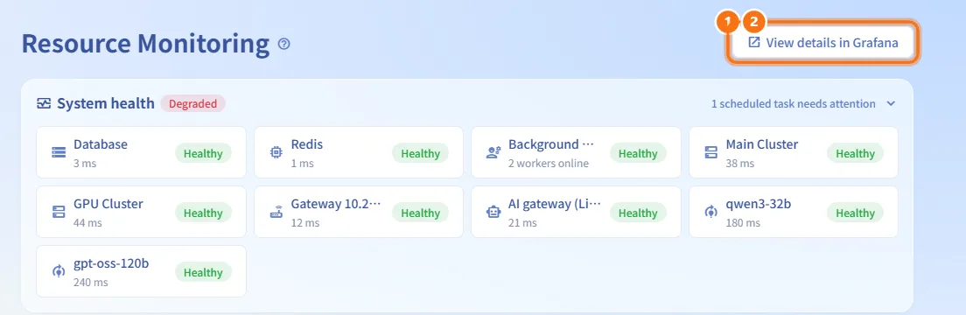
Task: Click the Background workers icon
Action: click(493, 152)
